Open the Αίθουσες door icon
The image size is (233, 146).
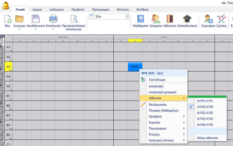(170, 19)
